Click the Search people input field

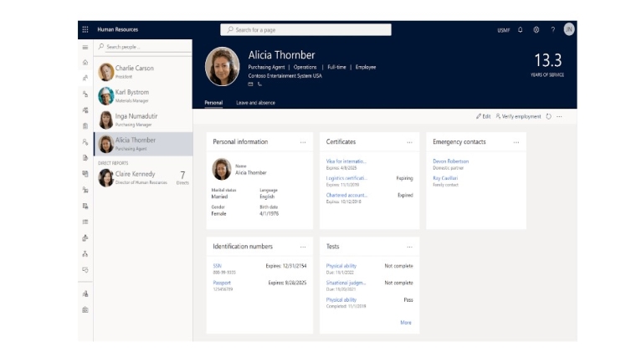[142, 47]
